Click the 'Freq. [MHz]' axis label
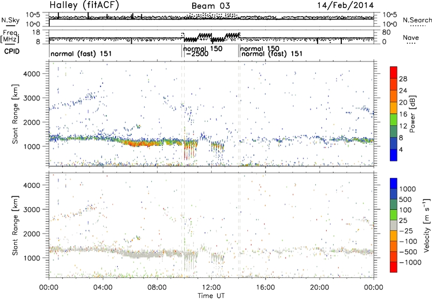The height and width of the screenshot is (299, 432). click(x=10, y=36)
